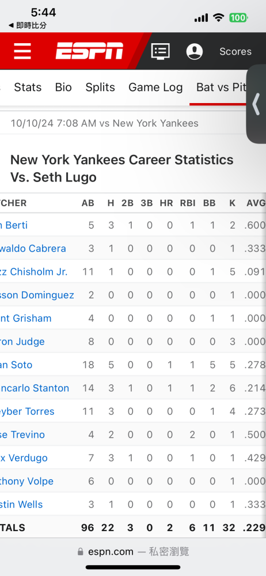Tap the espn.com address bar
266x576 pixels.
click(133, 552)
